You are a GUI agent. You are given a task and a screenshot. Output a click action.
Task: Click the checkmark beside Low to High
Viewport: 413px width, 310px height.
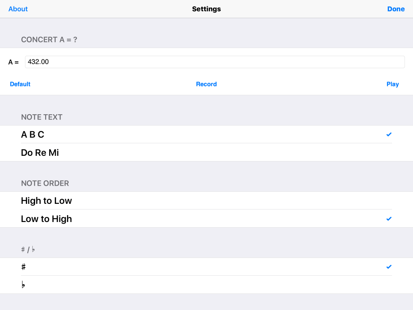coord(389,219)
